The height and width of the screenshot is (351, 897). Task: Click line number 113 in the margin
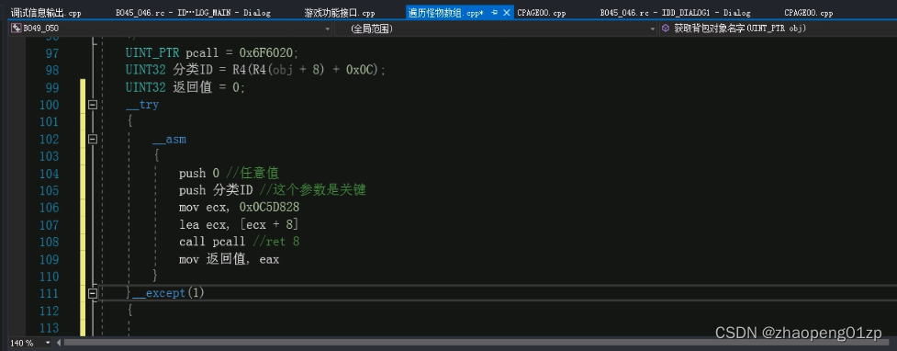49,328
